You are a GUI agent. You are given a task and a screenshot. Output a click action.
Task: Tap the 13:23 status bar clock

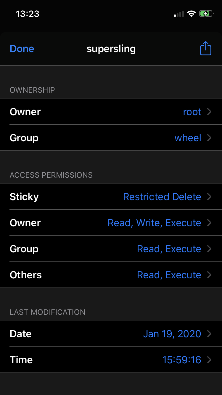[x=28, y=14]
